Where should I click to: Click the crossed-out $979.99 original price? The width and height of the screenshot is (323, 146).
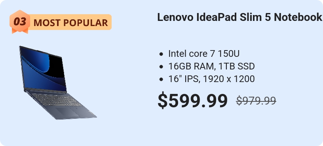(256, 100)
